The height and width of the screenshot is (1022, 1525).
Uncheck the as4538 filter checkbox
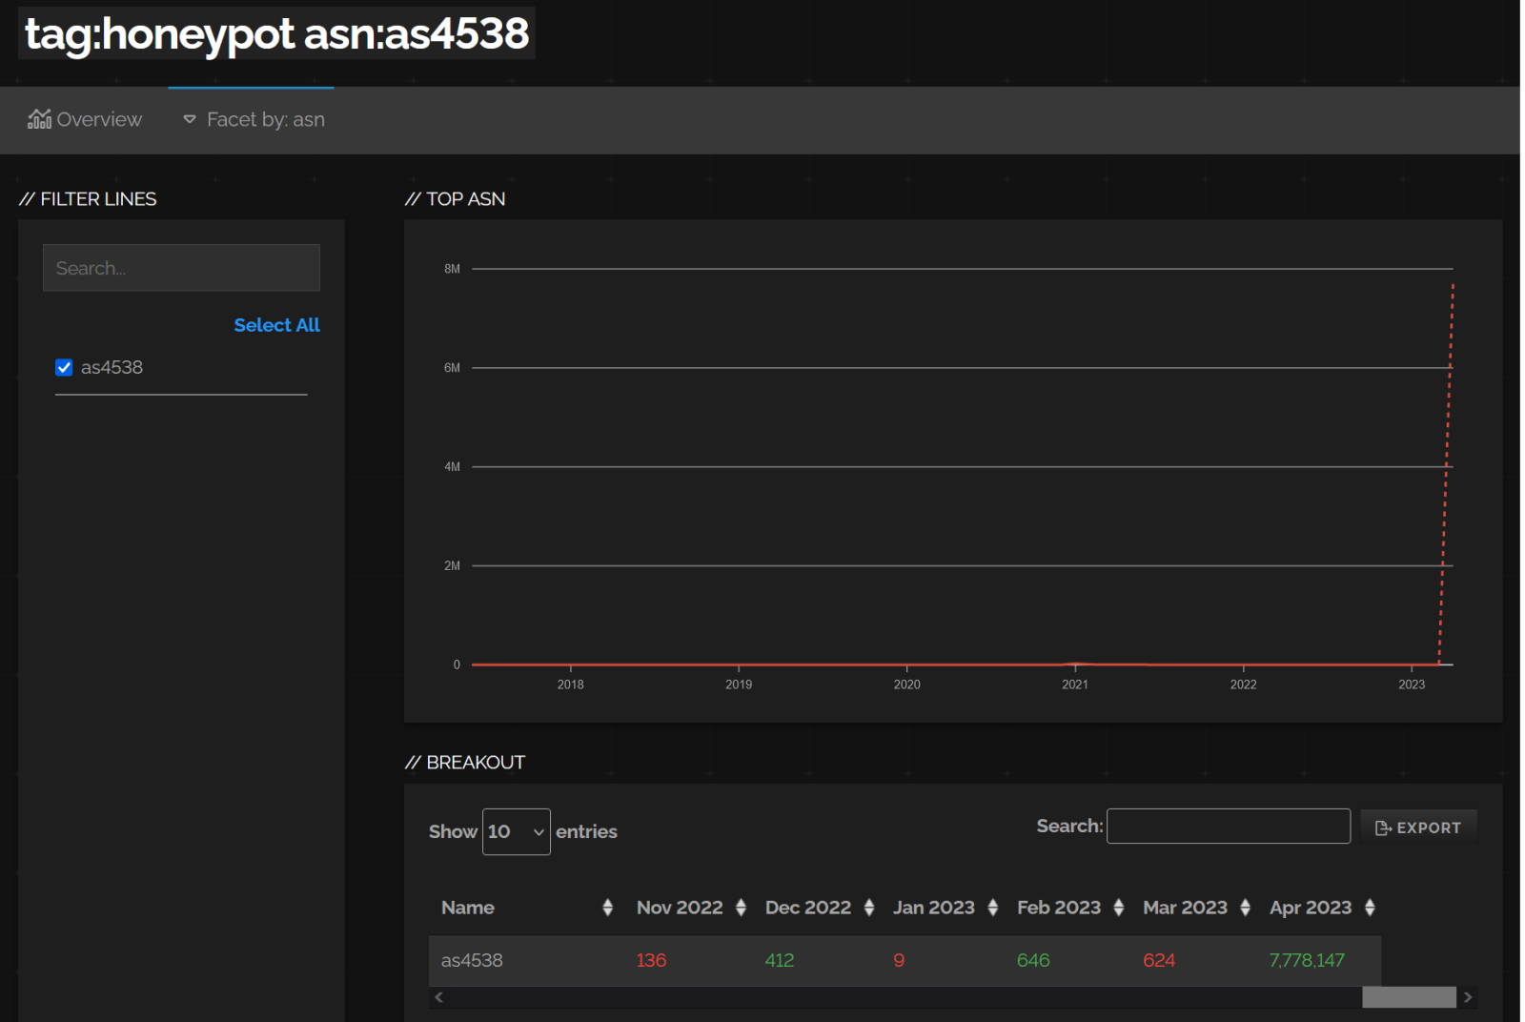point(64,368)
